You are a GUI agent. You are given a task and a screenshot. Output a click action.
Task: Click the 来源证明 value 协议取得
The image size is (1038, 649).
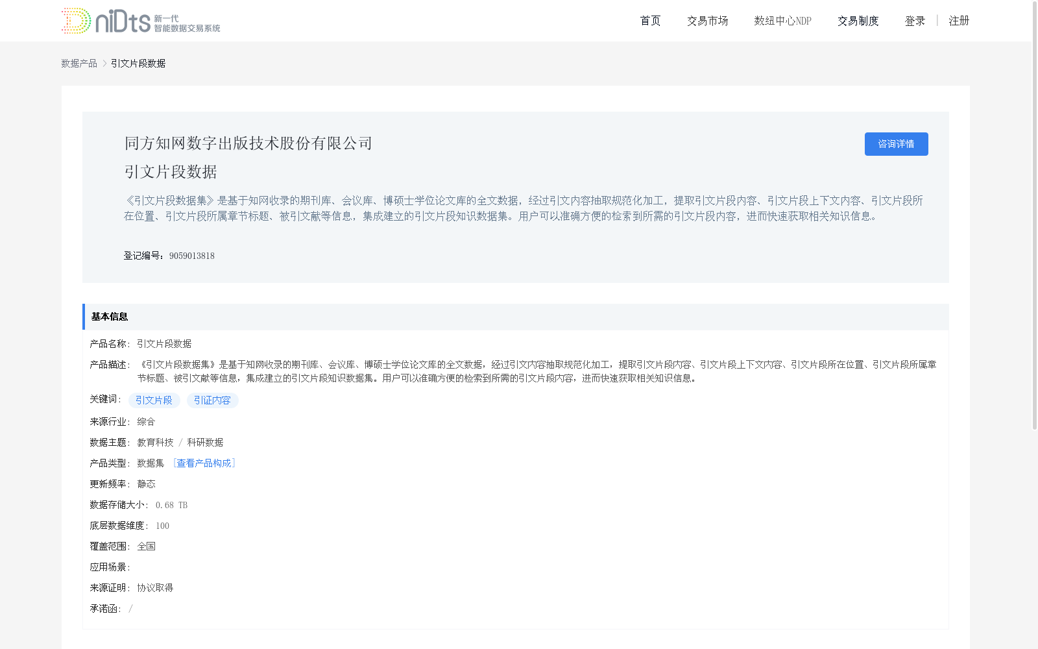click(x=155, y=588)
